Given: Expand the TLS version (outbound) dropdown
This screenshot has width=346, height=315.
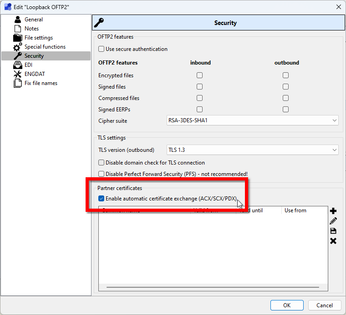Looking at the screenshot, I should click(x=253, y=150).
